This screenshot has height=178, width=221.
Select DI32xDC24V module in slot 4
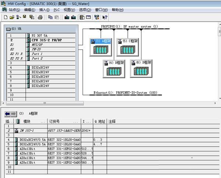pos(41,68)
